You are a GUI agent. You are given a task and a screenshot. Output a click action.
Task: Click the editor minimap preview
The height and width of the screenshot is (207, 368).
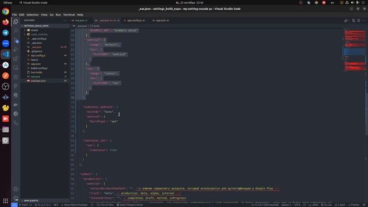coord(354,50)
